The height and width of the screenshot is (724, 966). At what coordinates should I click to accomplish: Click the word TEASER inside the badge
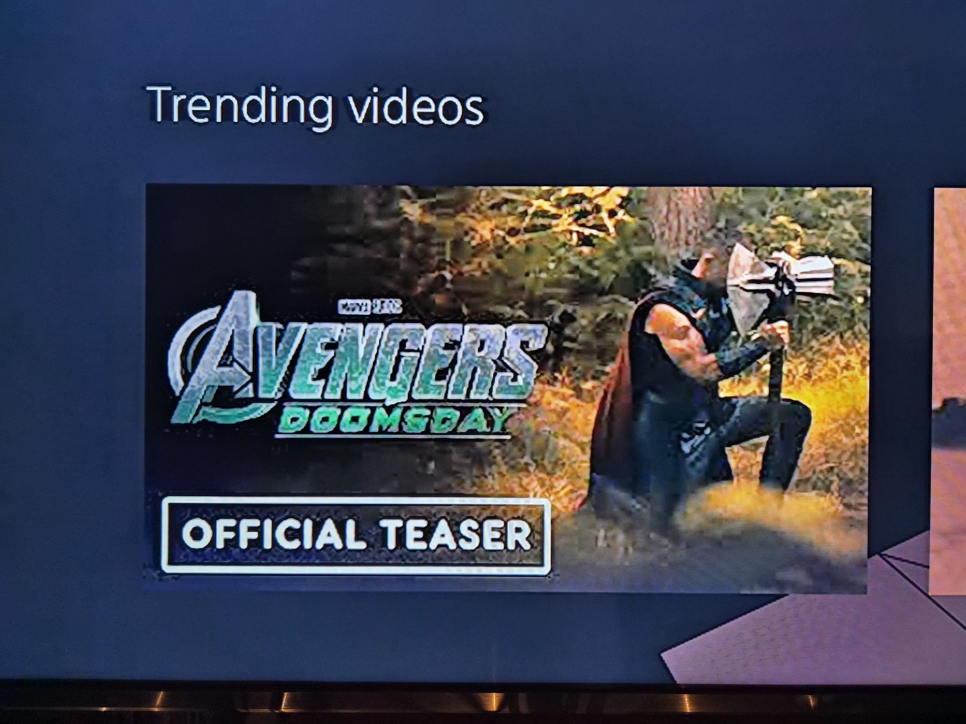coord(456,535)
